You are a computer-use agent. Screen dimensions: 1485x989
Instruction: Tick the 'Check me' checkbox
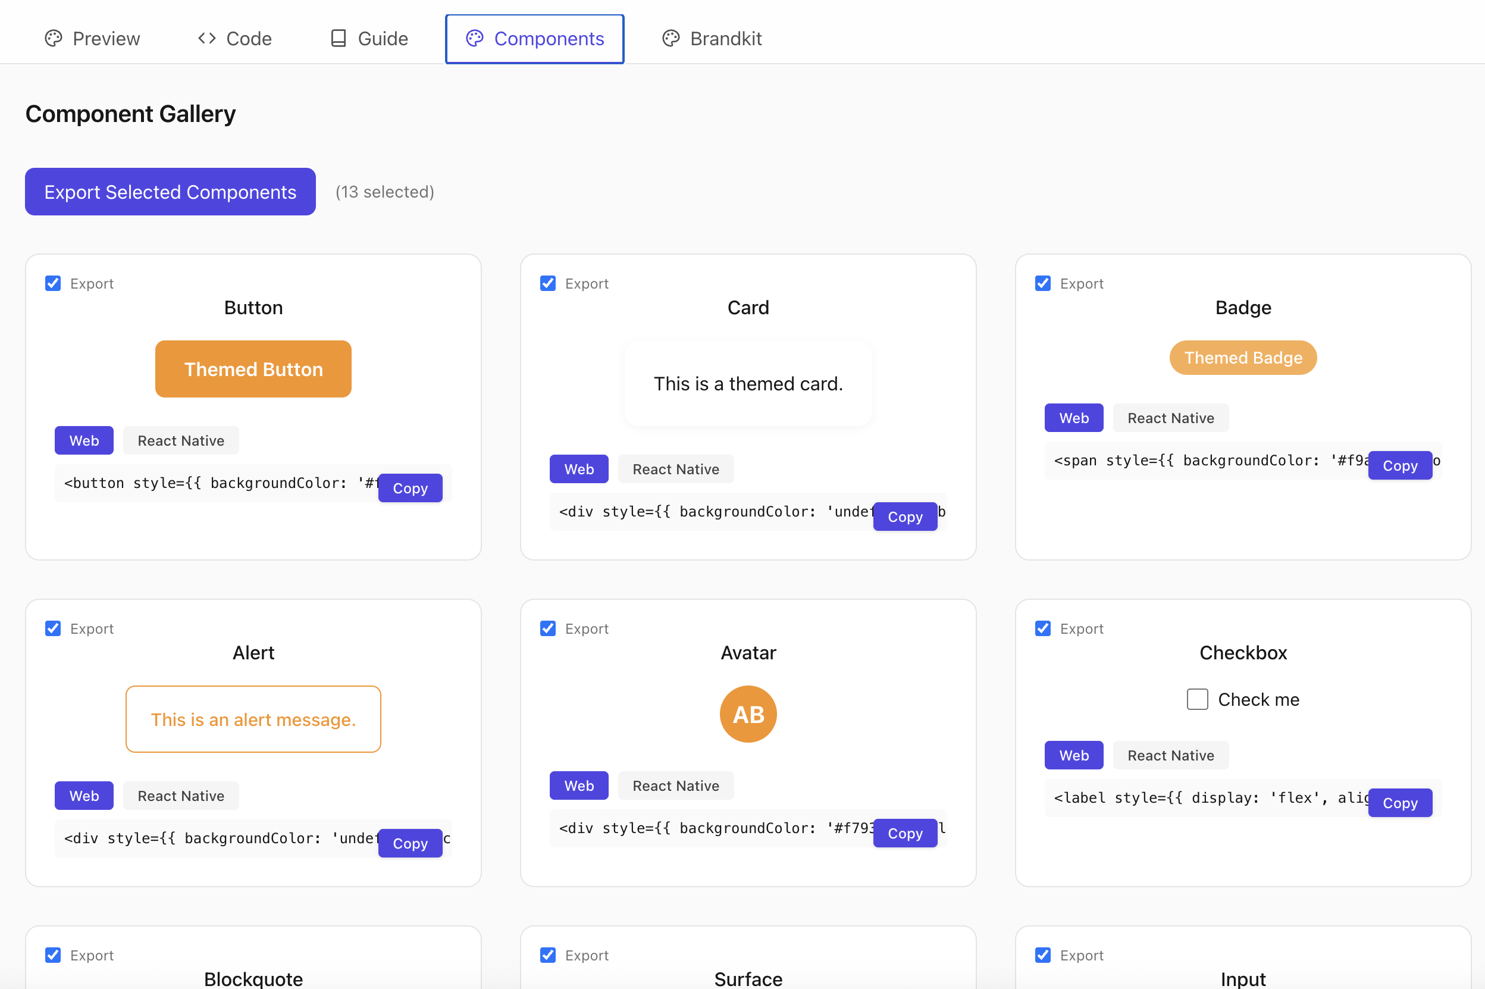click(x=1197, y=699)
